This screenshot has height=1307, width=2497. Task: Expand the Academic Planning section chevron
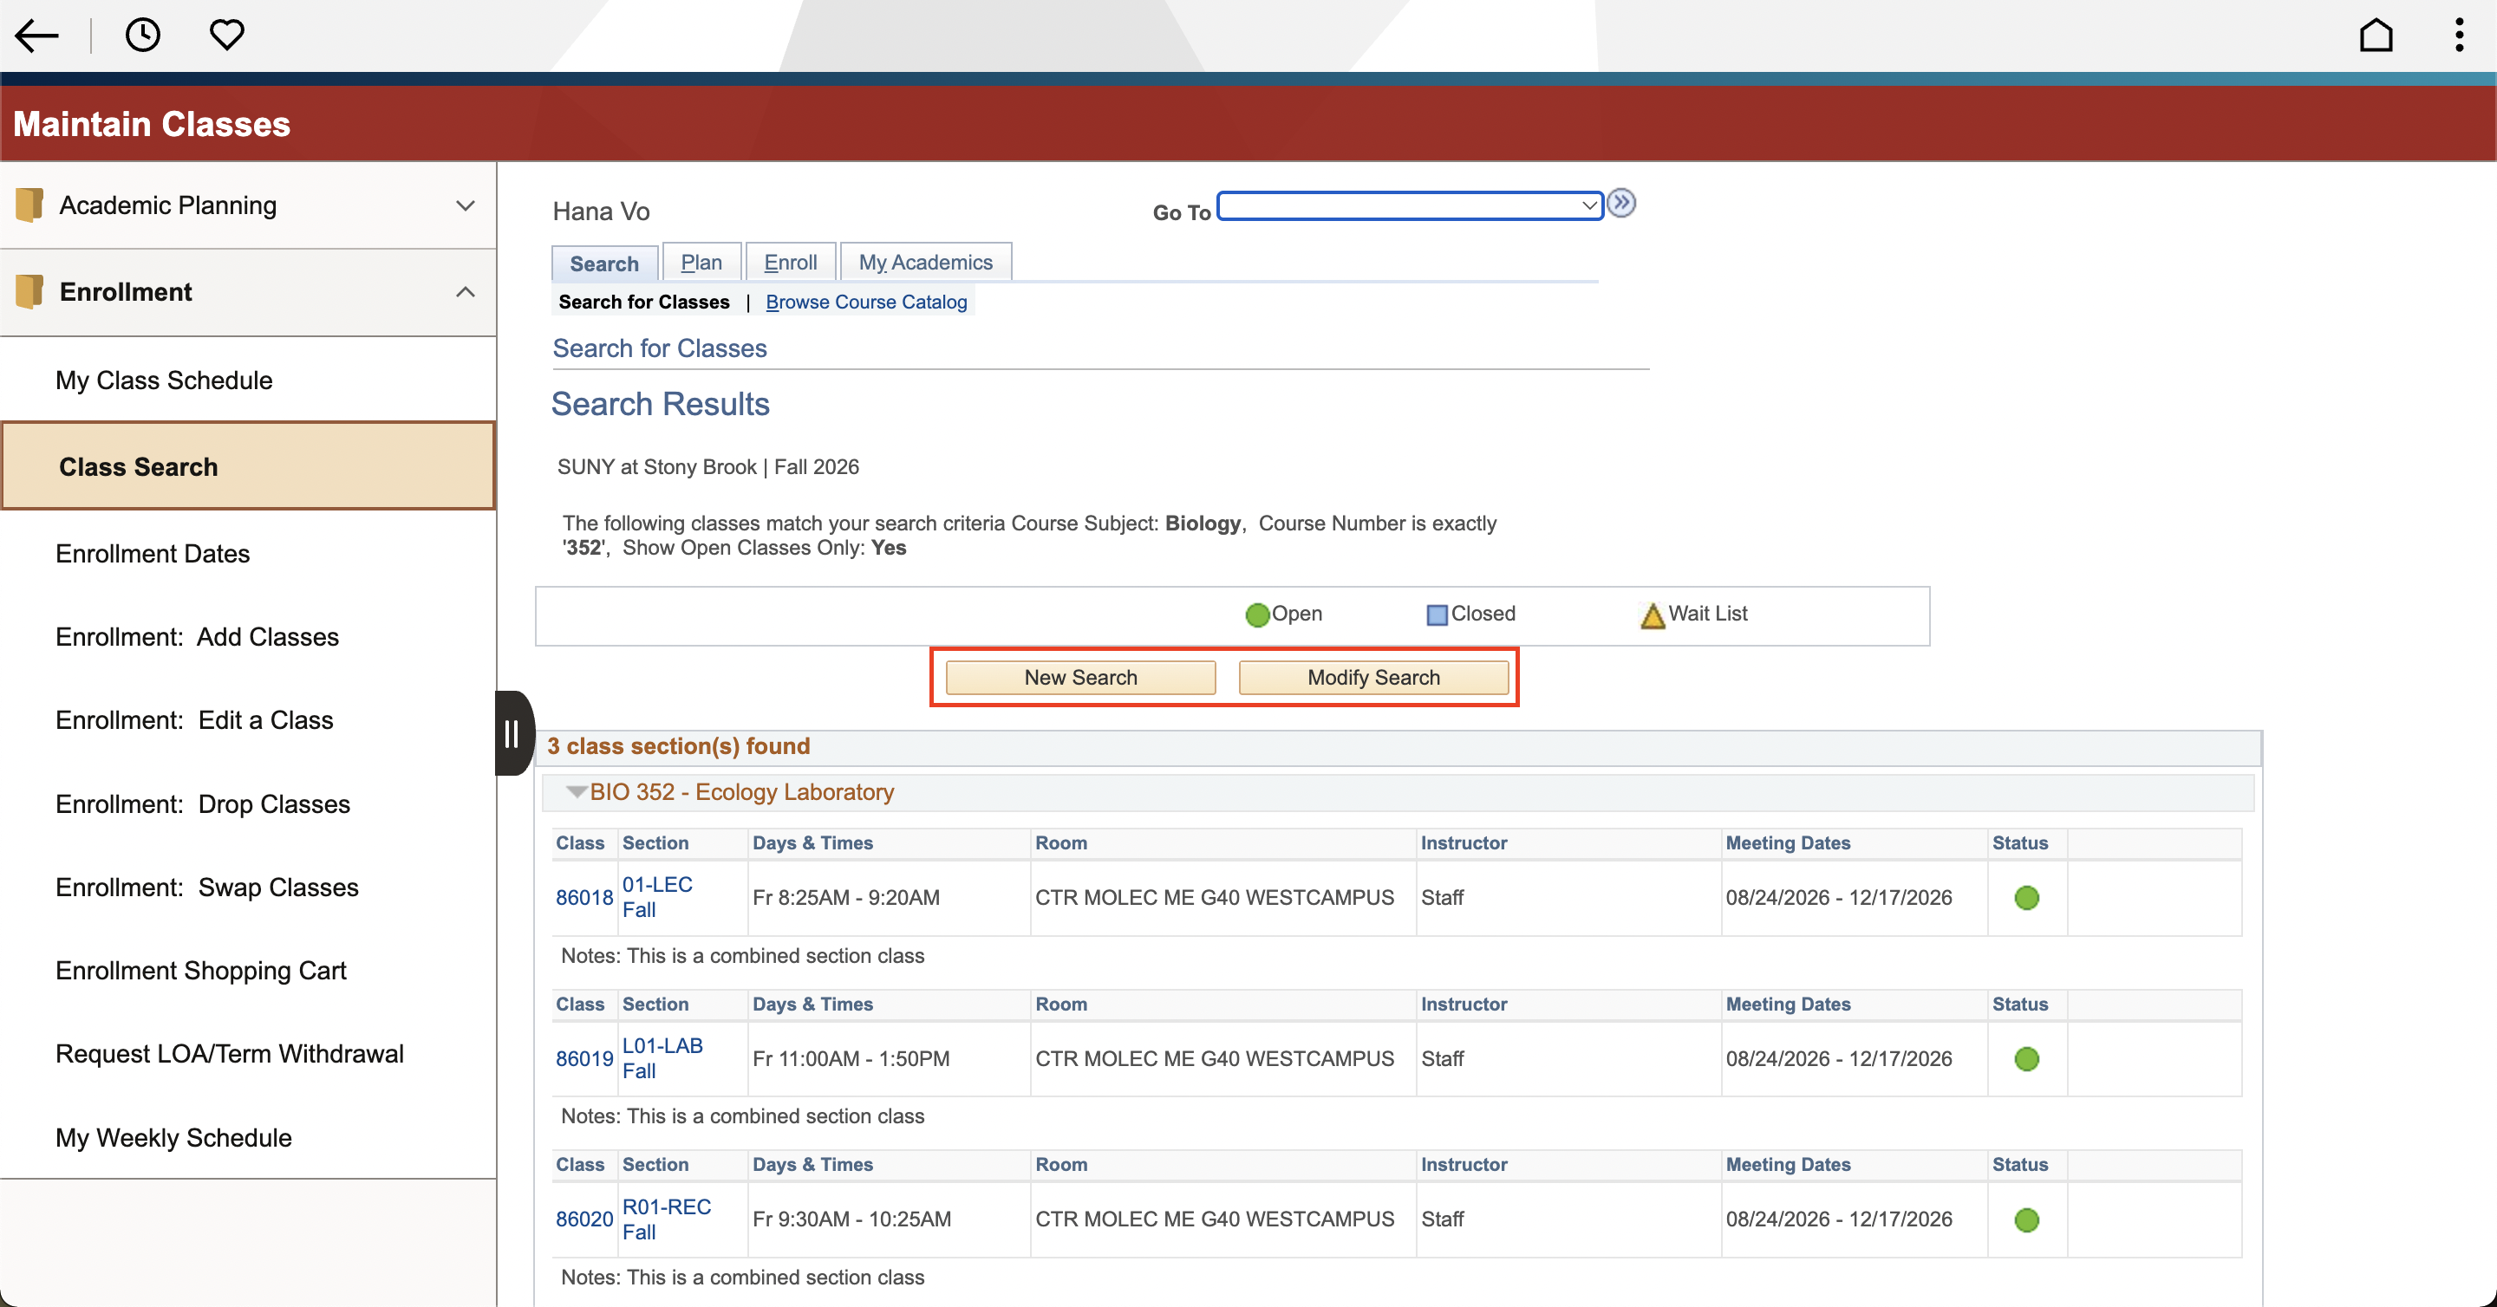pos(466,205)
